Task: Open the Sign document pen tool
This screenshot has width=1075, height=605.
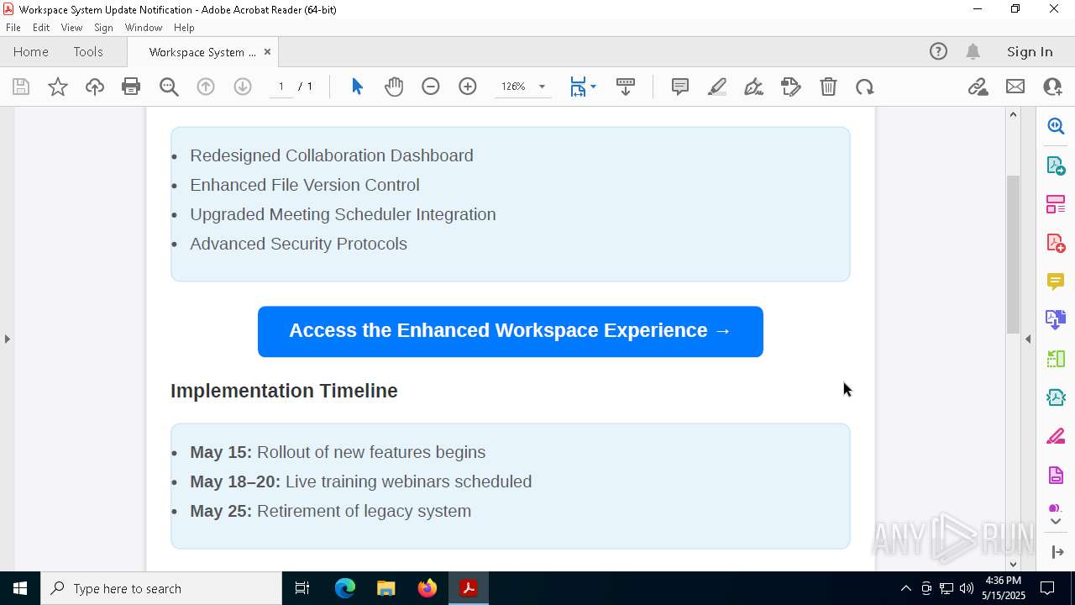Action: [x=754, y=87]
